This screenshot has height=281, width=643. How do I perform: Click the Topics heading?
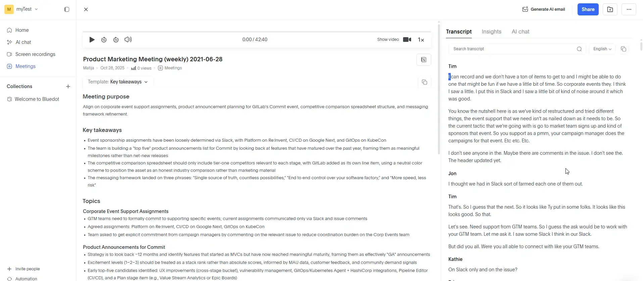click(x=91, y=201)
